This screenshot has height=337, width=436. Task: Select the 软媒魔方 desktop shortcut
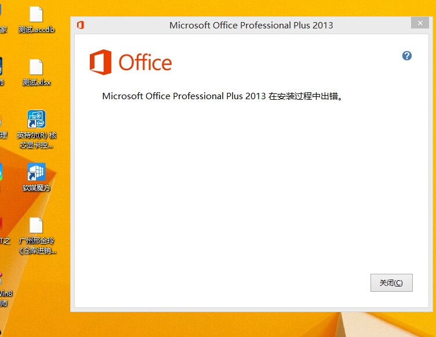coord(36,177)
